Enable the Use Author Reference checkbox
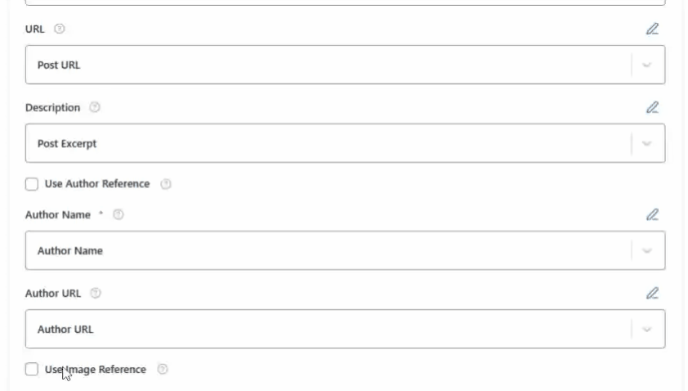 (x=32, y=184)
